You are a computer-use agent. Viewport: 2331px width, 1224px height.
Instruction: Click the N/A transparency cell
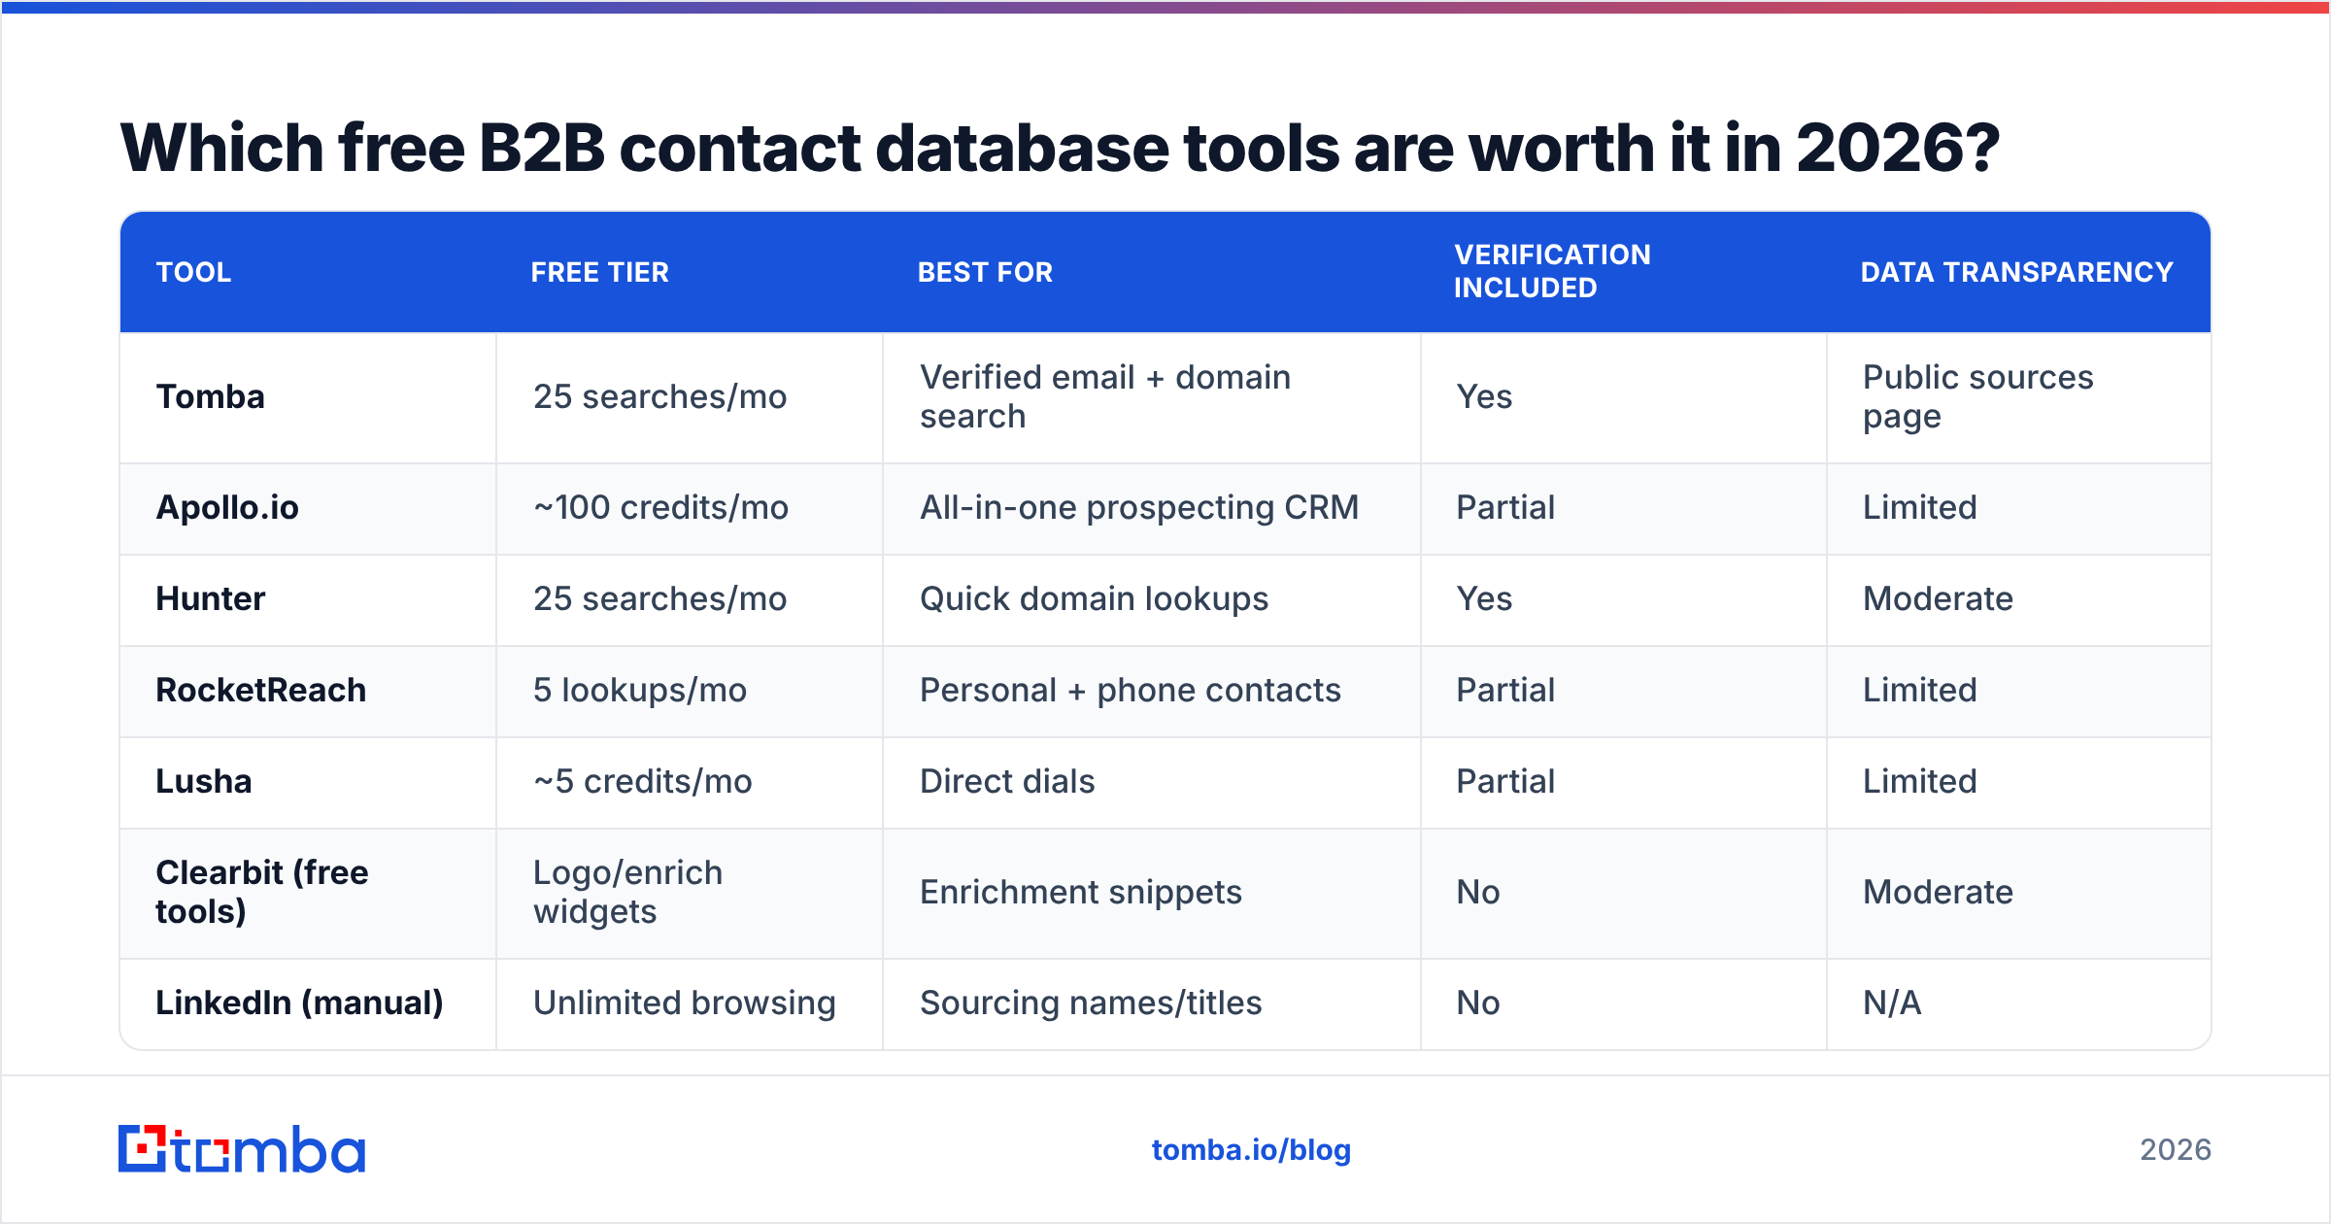pos(2019,1003)
